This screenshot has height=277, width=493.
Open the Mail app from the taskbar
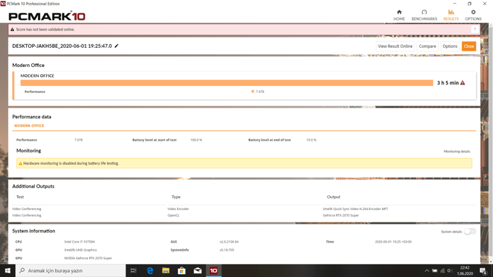pyautogui.click(x=197, y=271)
